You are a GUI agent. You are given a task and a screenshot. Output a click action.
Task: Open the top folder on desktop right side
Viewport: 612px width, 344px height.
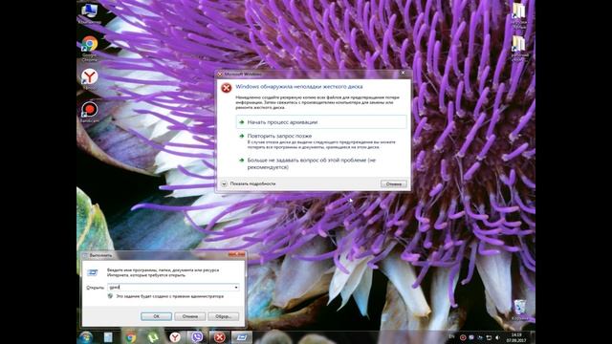tap(518, 14)
